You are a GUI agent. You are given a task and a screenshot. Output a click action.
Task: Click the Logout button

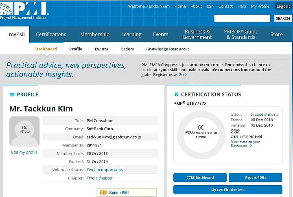(x=283, y=7)
